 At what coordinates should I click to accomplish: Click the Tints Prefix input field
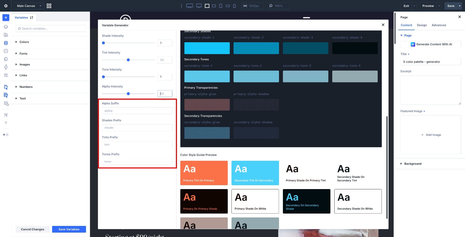pyautogui.click(x=137, y=145)
